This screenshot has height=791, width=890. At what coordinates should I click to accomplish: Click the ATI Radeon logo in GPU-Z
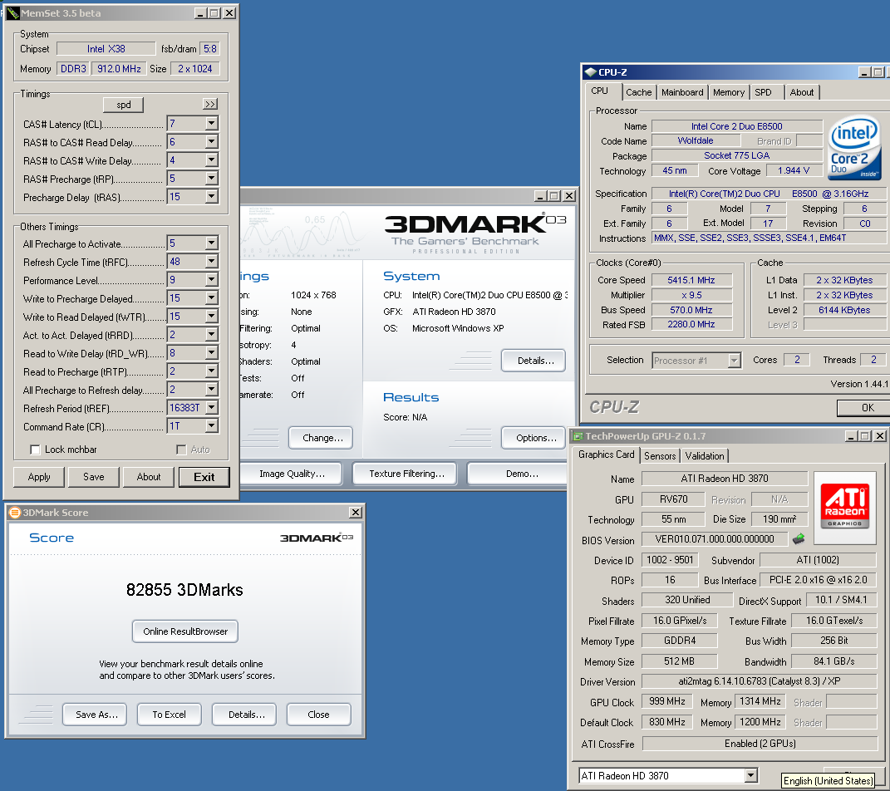point(845,508)
